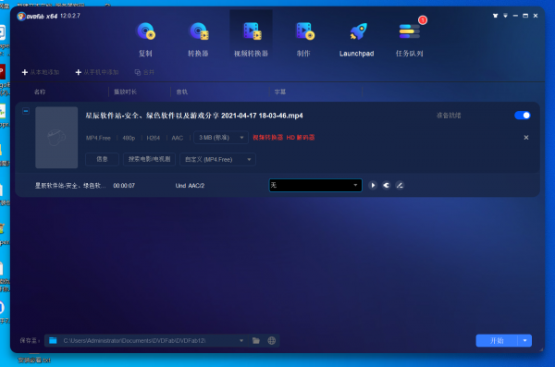Open the 复制 (Copy) module
The width and height of the screenshot is (555, 367).
click(x=145, y=39)
